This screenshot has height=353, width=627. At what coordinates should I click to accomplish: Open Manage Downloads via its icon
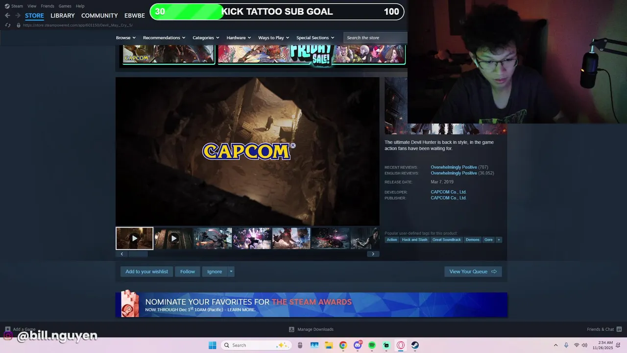point(291,329)
